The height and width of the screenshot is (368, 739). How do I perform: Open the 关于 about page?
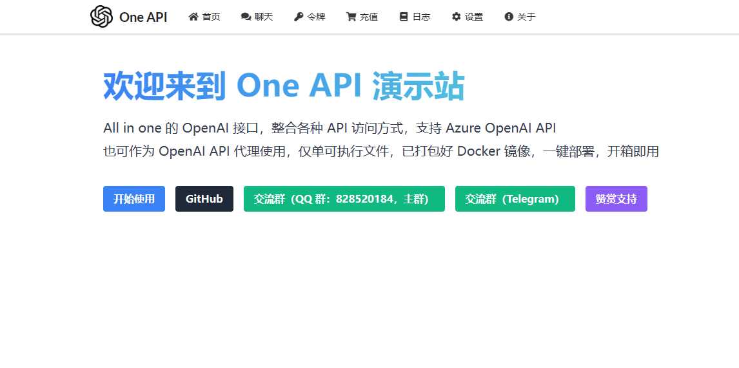(x=520, y=17)
